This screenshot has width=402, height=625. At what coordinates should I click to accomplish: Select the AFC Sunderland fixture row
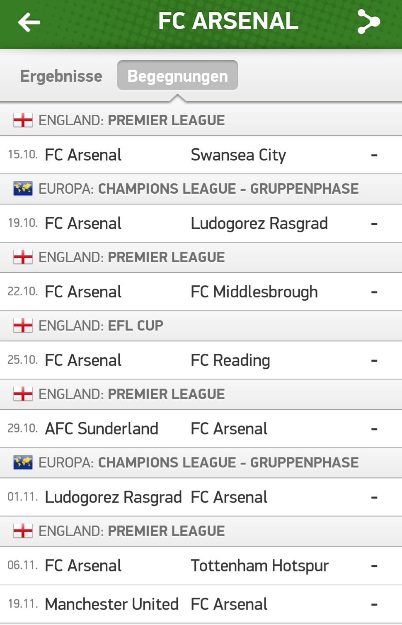(x=201, y=429)
